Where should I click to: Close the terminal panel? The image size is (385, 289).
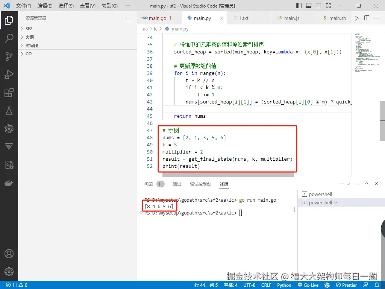[x=376, y=184]
